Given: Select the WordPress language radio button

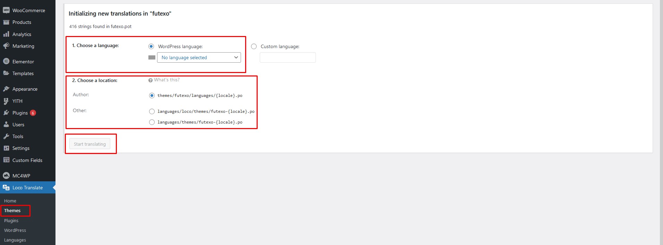Looking at the screenshot, I should coord(151,46).
